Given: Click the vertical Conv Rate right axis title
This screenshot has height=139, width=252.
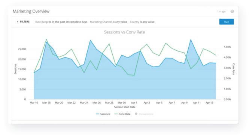Looking at the screenshot, I should pos(234,69).
